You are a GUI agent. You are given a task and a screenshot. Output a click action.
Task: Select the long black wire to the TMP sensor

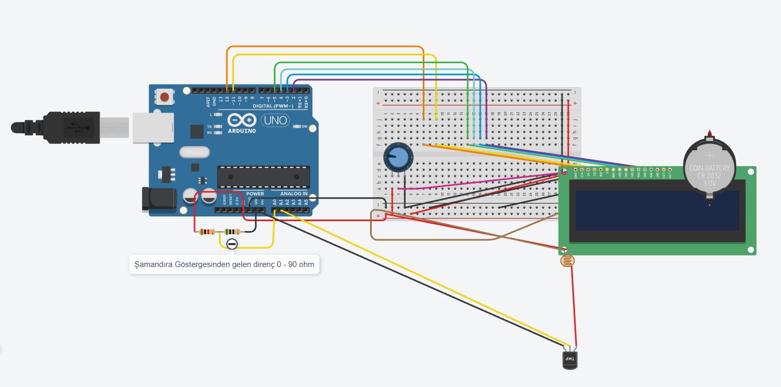[412, 279]
